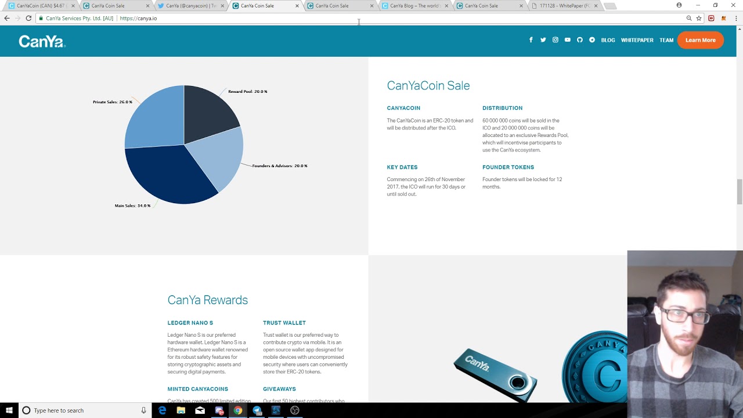Click the 'Founders & Advisors: 20.0 %' label

click(x=280, y=166)
